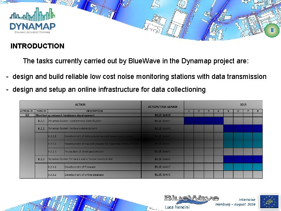This screenshot has height=211, width=281.
Task: Click the DESCRIPTION column header
Action: pos(94,111)
